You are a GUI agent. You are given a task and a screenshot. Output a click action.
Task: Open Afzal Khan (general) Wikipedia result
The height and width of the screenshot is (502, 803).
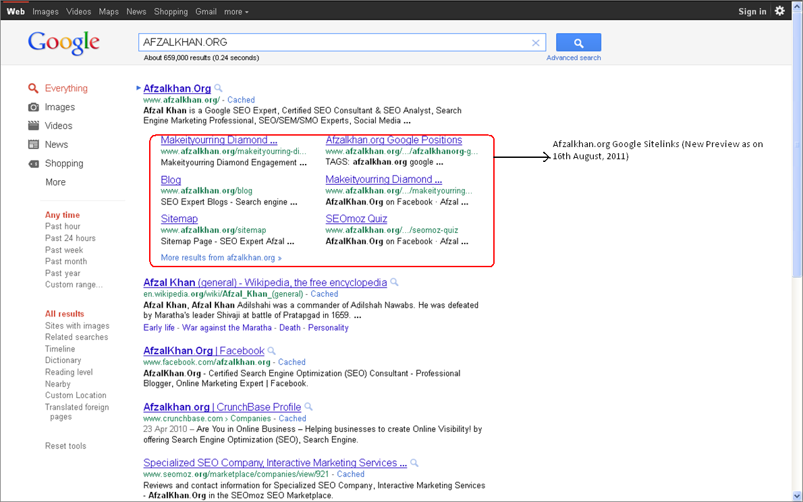[265, 282]
